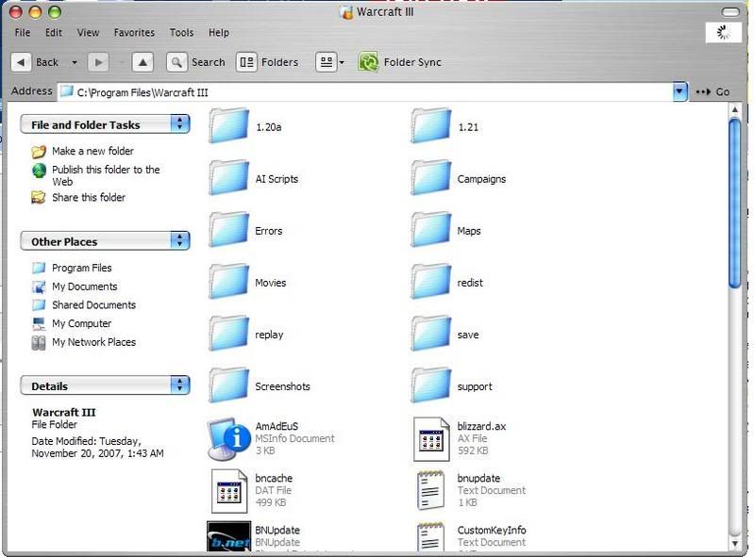Select the replay folder icon
The width and height of the screenshot is (754, 557).
229,334
